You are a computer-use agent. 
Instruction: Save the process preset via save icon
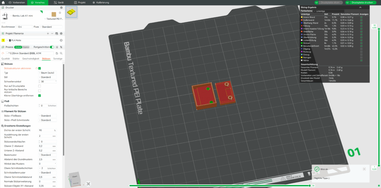click(x=56, y=53)
